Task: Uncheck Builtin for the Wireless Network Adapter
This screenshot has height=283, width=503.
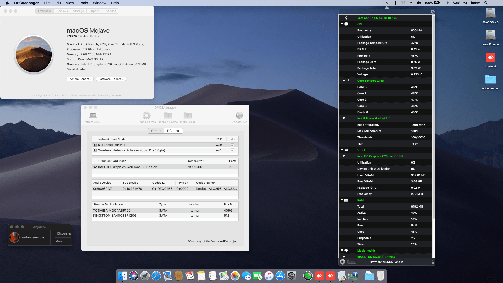Action: coord(232,150)
